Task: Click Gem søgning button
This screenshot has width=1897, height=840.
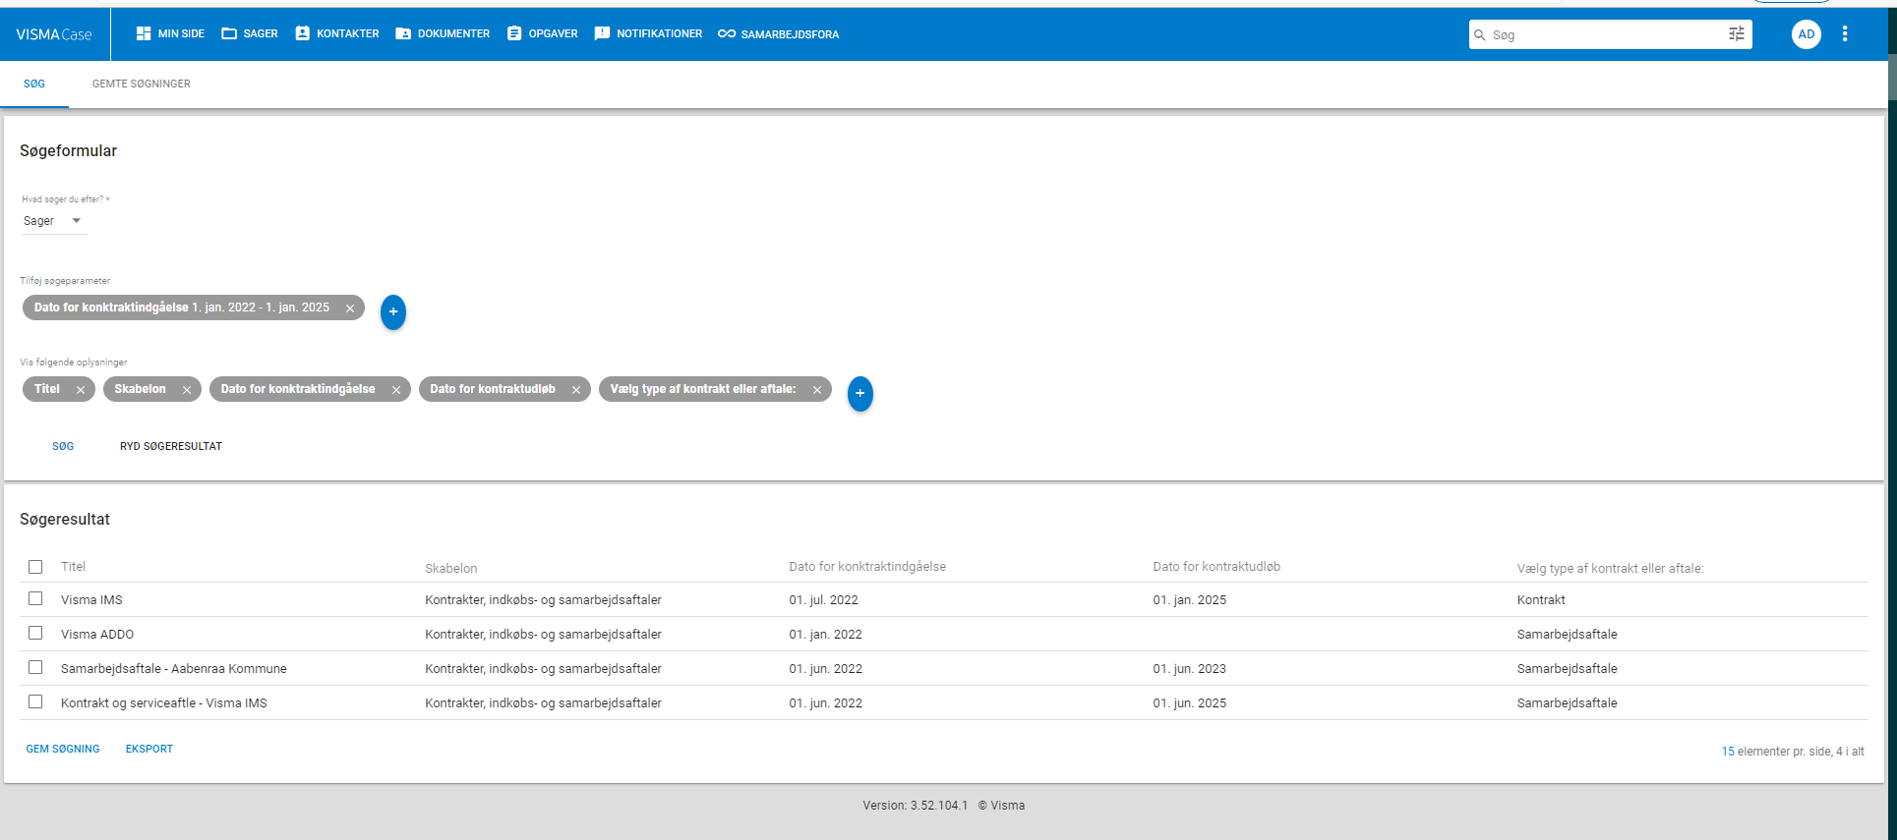Action: coord(63,749)
